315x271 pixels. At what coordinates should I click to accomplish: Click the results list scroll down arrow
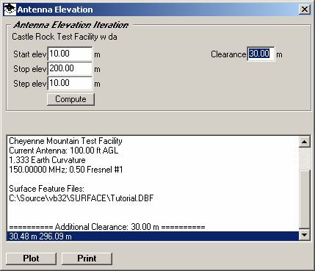[x=305, y=235]
